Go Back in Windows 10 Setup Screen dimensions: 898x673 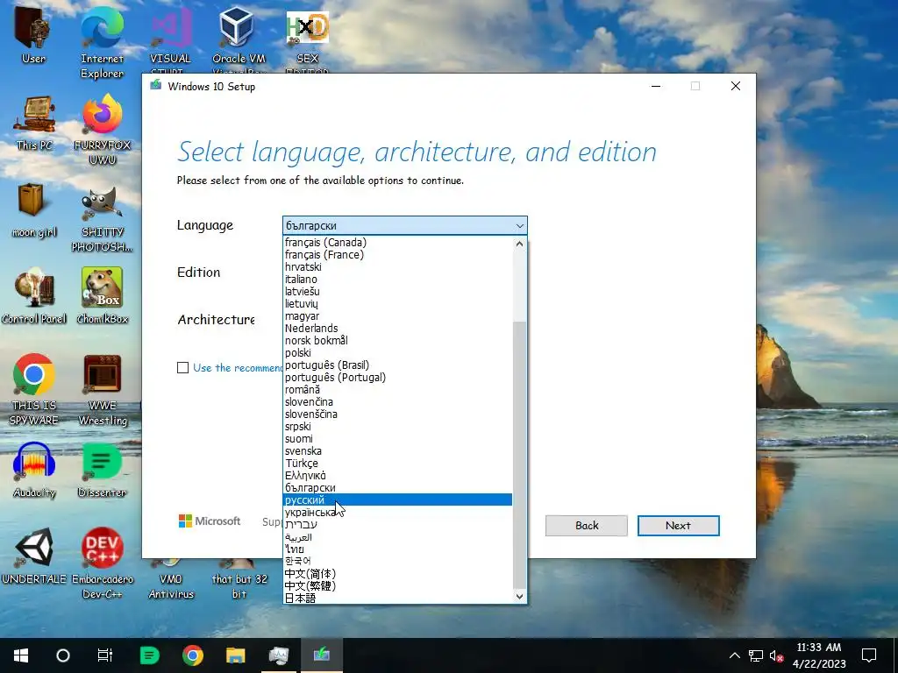click(587, 526)
